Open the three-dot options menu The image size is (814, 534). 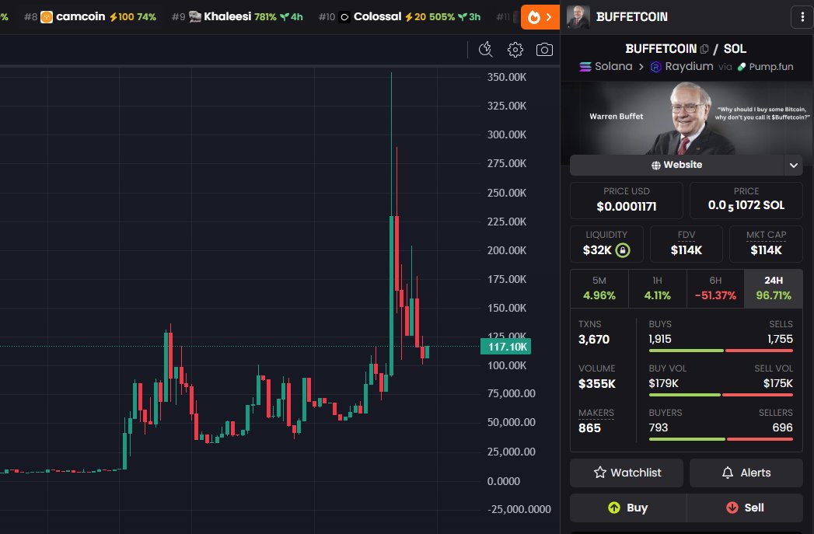[802, 17]
